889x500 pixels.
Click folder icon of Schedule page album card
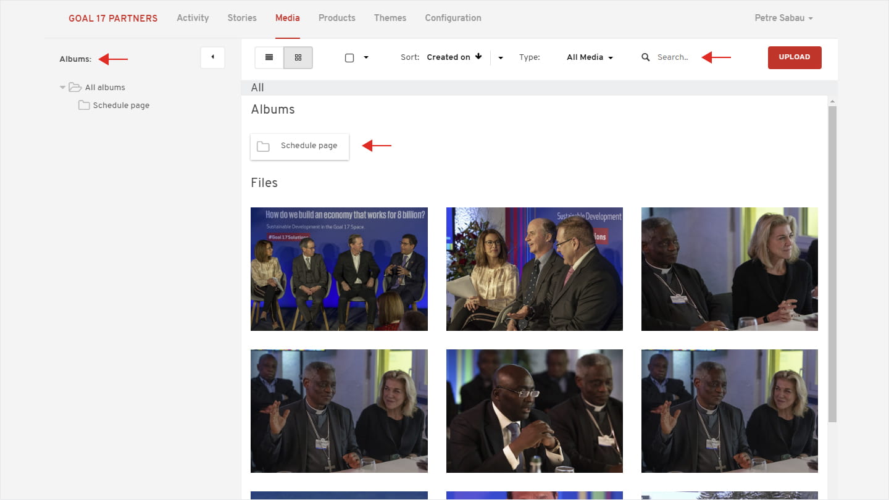point(263,146)
